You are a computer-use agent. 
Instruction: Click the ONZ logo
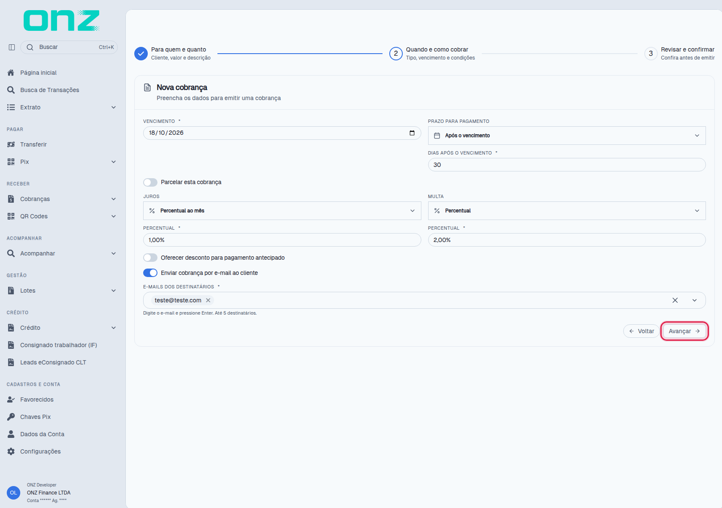(x=62, y=20)
